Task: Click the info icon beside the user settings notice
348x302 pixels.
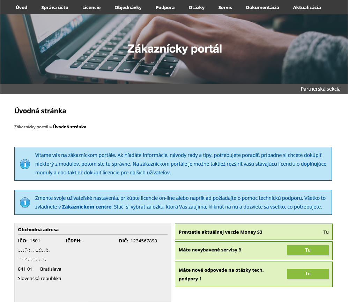Action: [25, 202]
